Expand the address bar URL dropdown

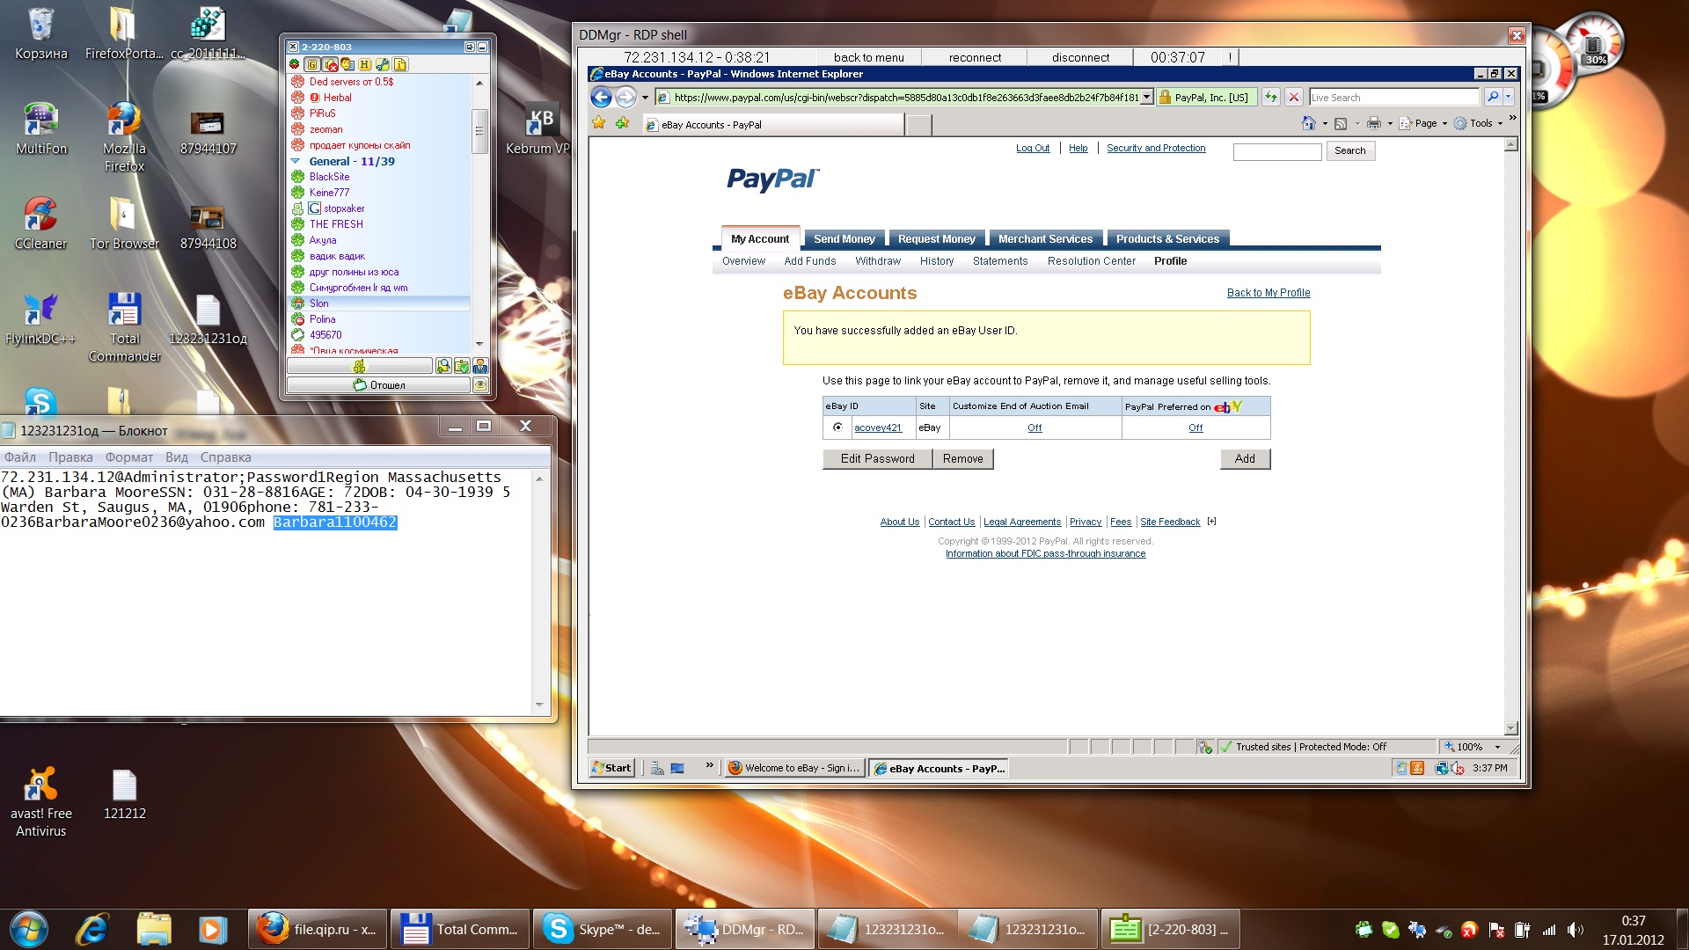(x=1146, y=98)
